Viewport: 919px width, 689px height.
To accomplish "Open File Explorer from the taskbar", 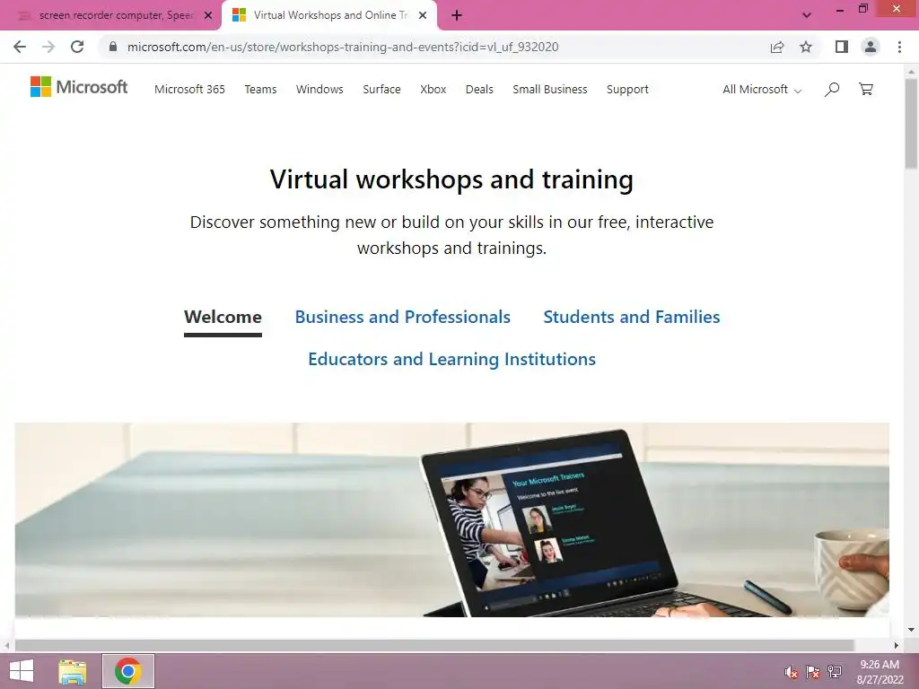I will (72, 671).
